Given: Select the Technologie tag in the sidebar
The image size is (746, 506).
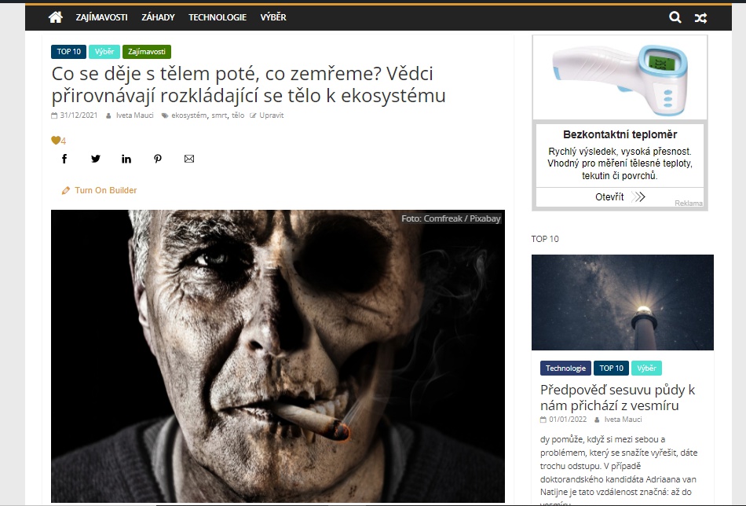Looking at the screenshot, I should [x=565, y=368].
